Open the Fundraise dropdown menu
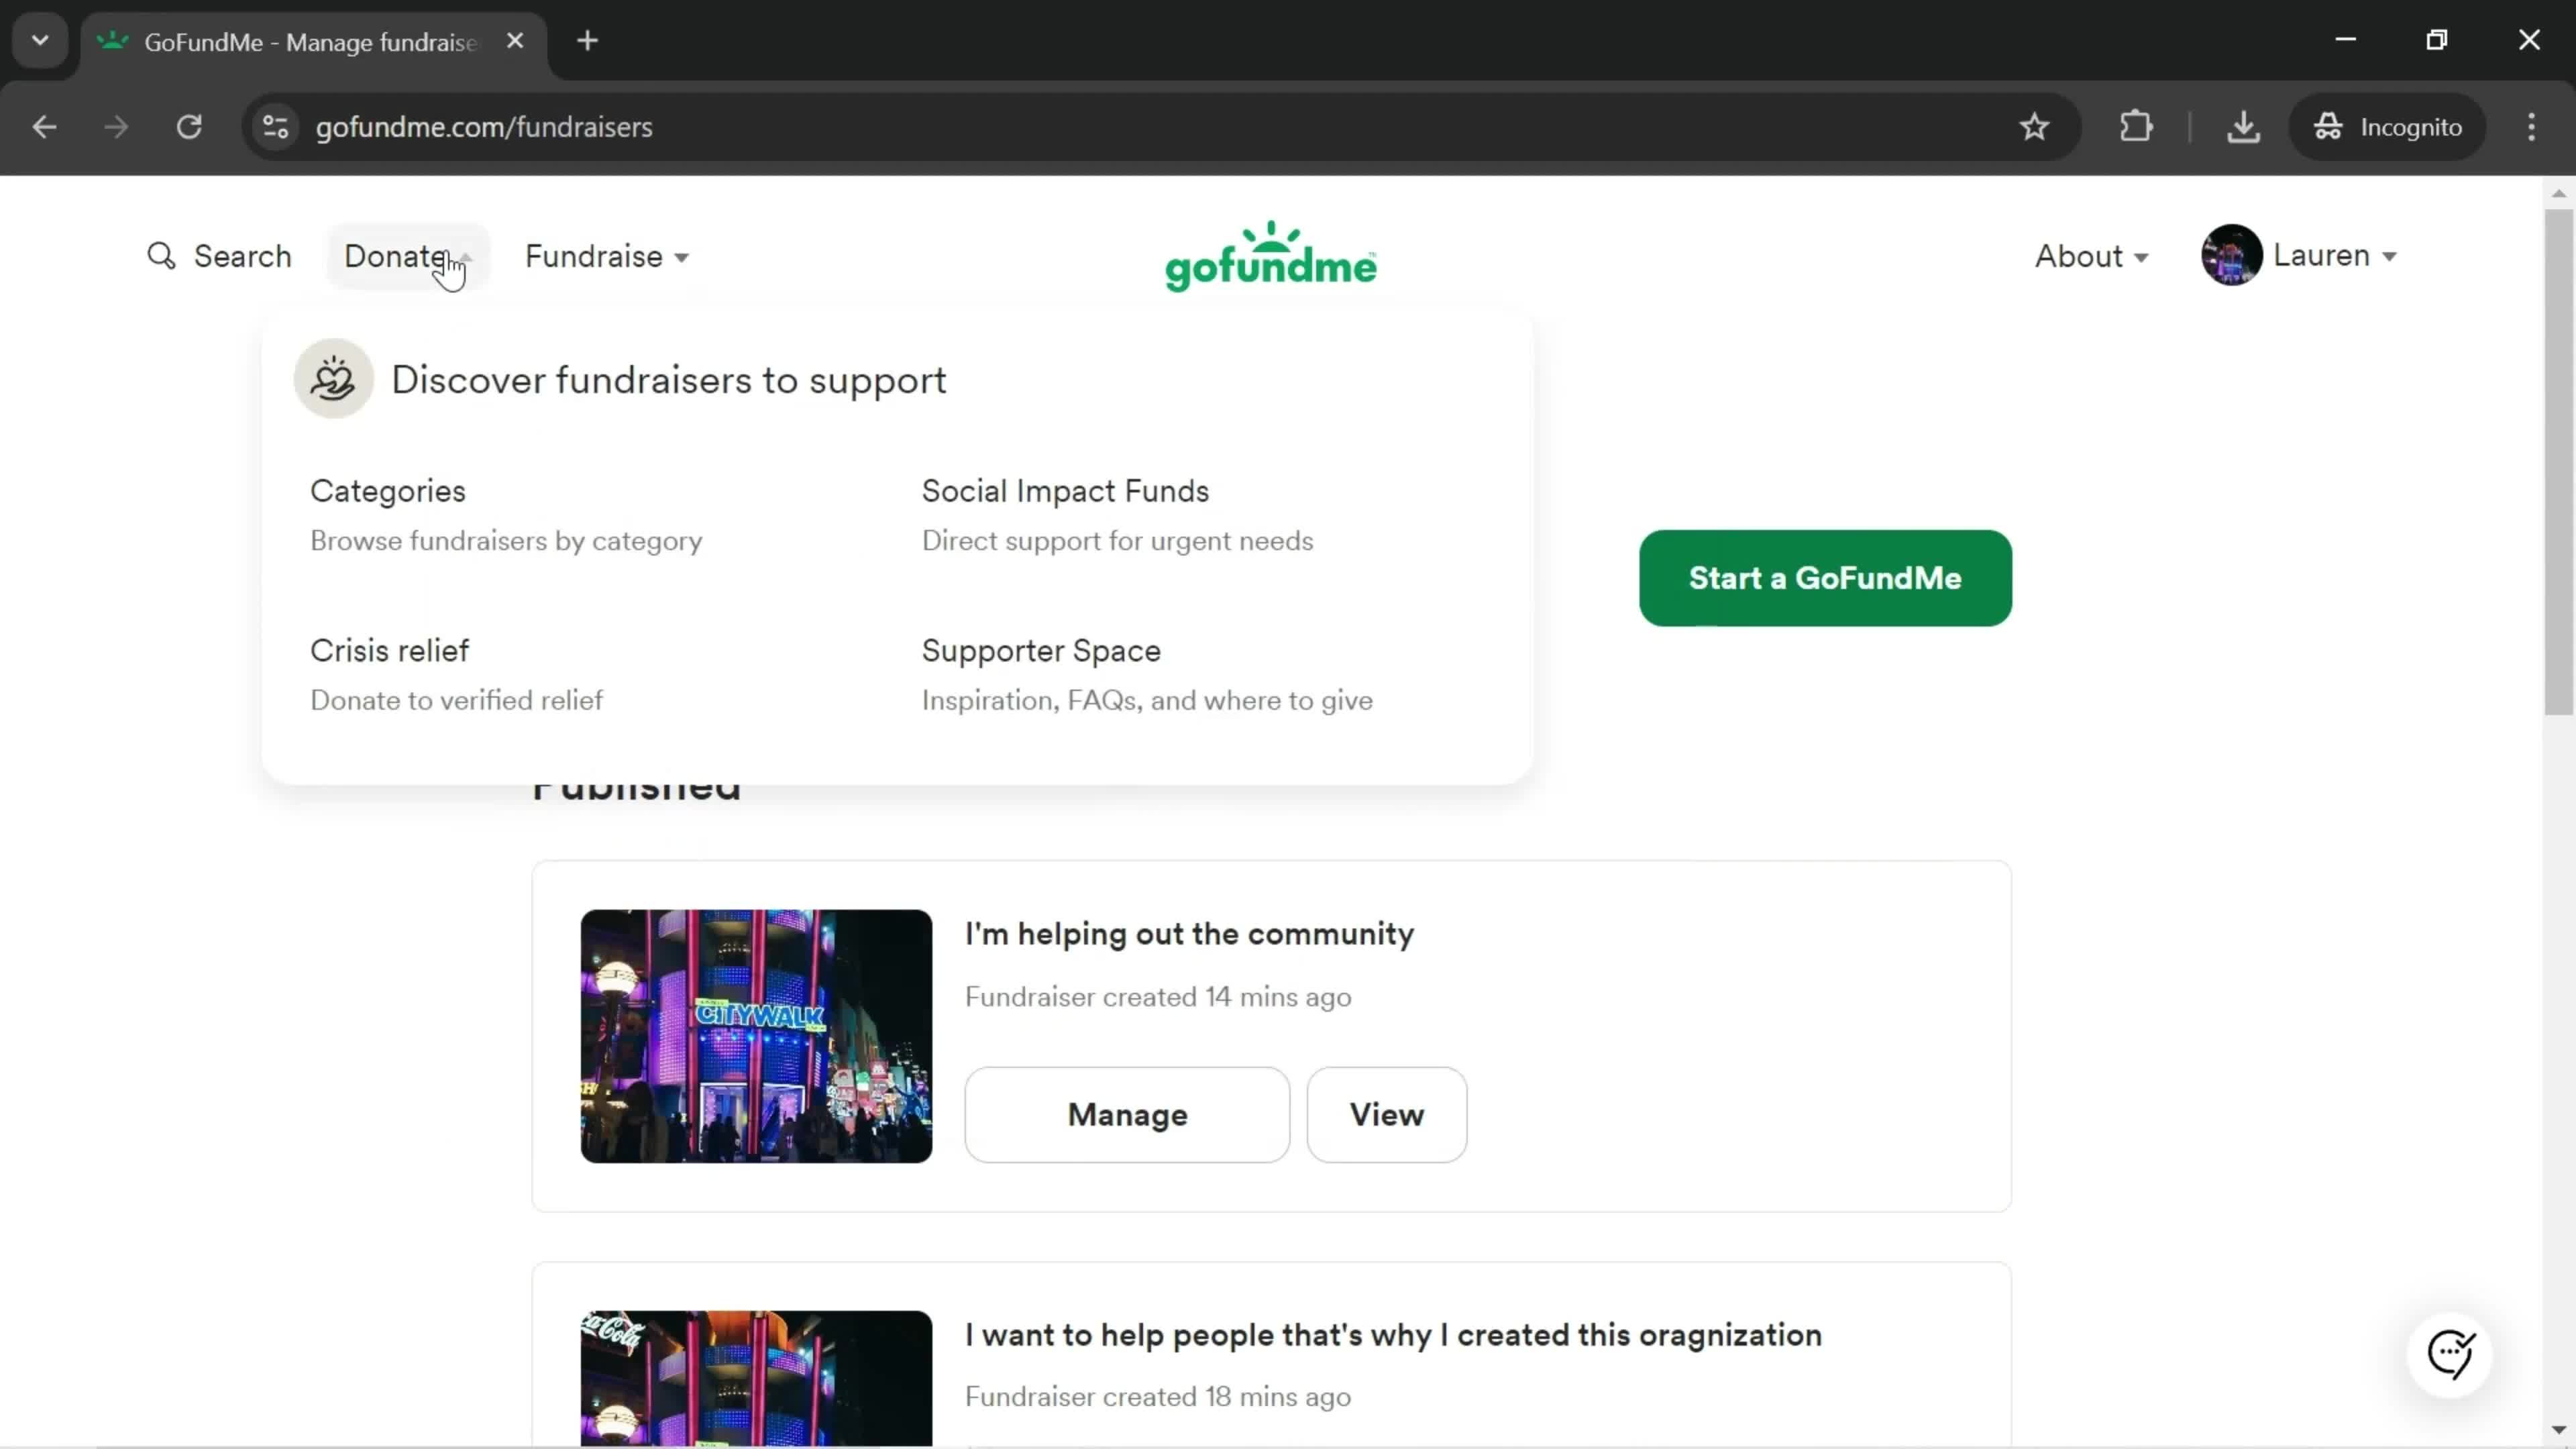This screenshot has width=2576, height=1449. point(606,256)
